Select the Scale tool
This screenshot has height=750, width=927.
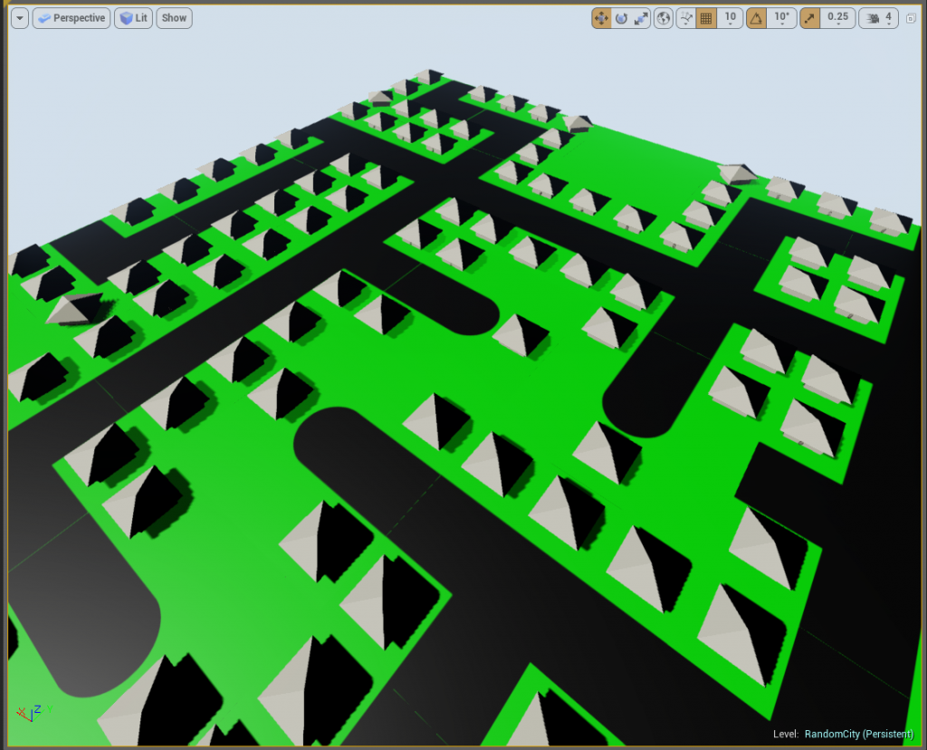tap(642, 17)
